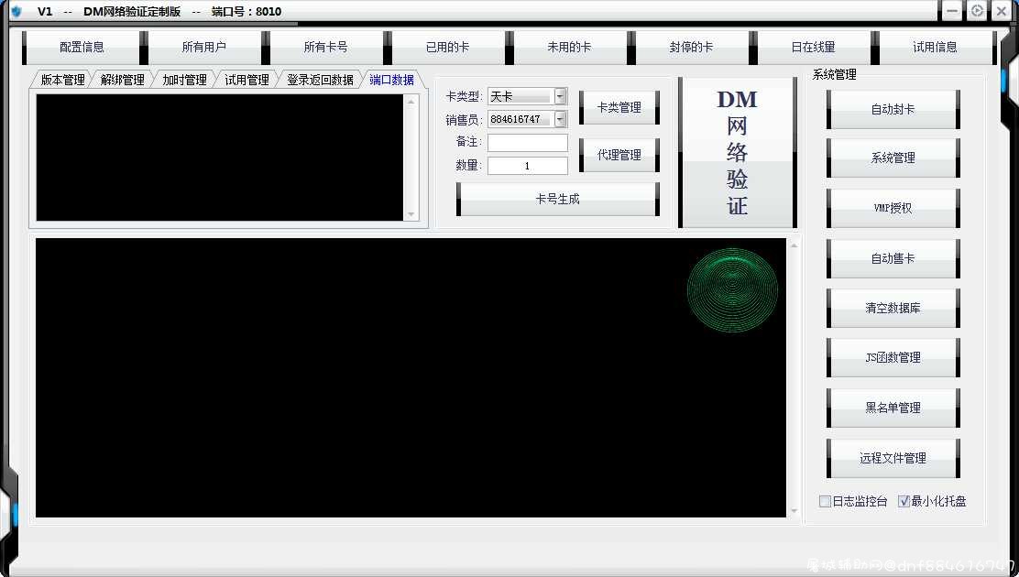Click down arrow of port data scrollbar
1019x577 pixels.
pos(411,214)
